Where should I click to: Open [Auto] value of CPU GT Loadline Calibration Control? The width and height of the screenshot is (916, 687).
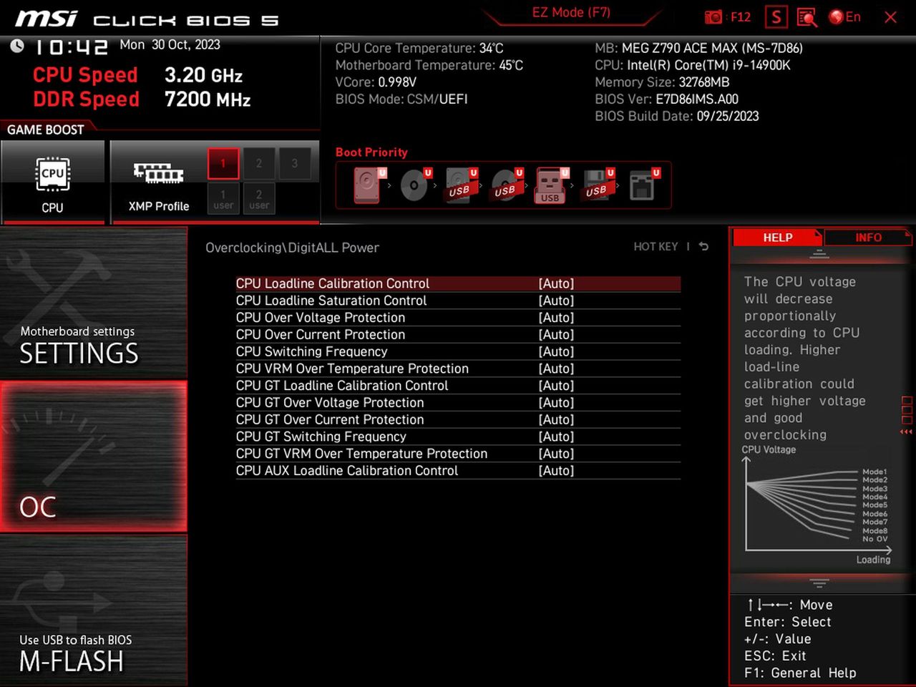(556, 386)
